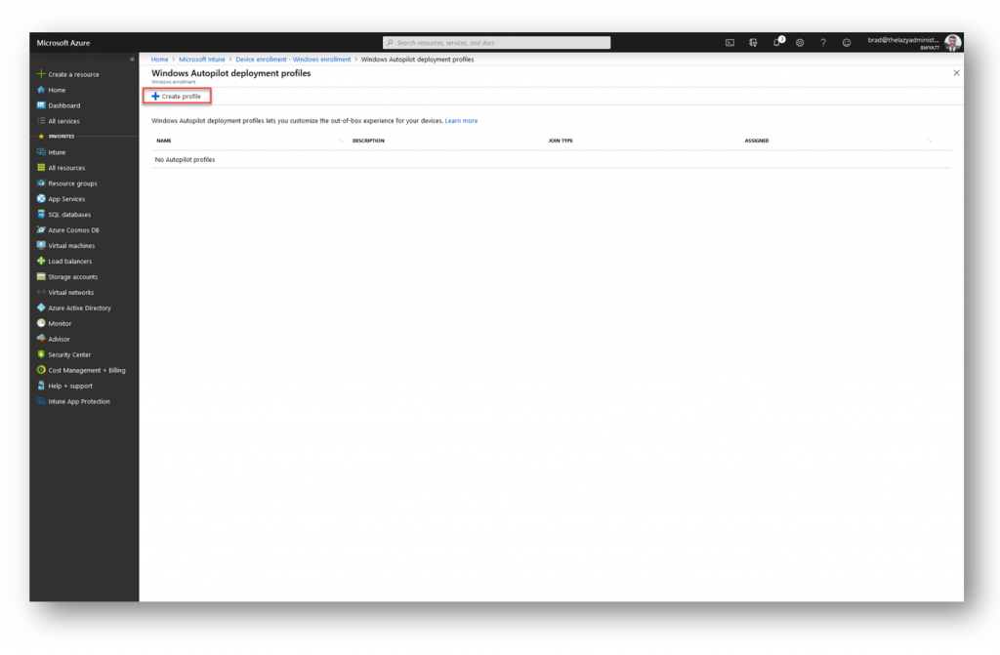This screenshot has width=1000, height=655.
Task: Open the feedback smiley icon
Action: pos(847,43)
